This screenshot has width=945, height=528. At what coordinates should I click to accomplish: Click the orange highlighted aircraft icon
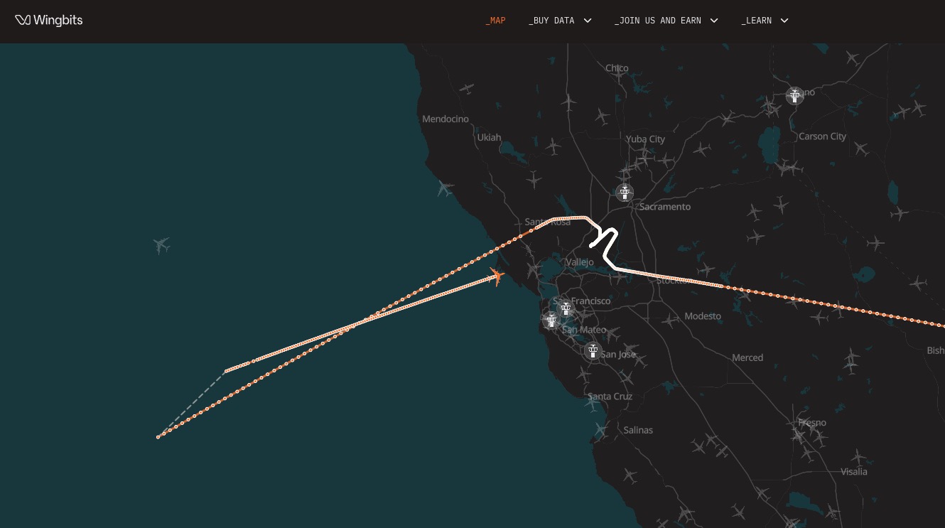tap(497, 276)
